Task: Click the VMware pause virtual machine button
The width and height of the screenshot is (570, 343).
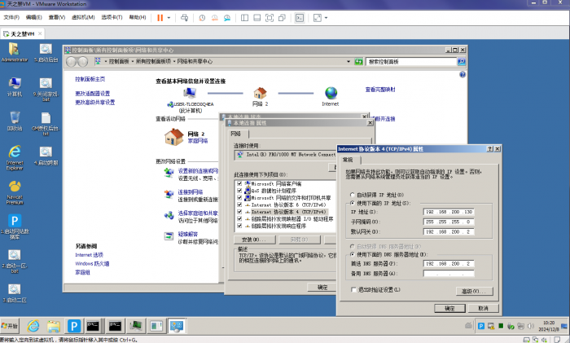Action: tap(159, 16)
